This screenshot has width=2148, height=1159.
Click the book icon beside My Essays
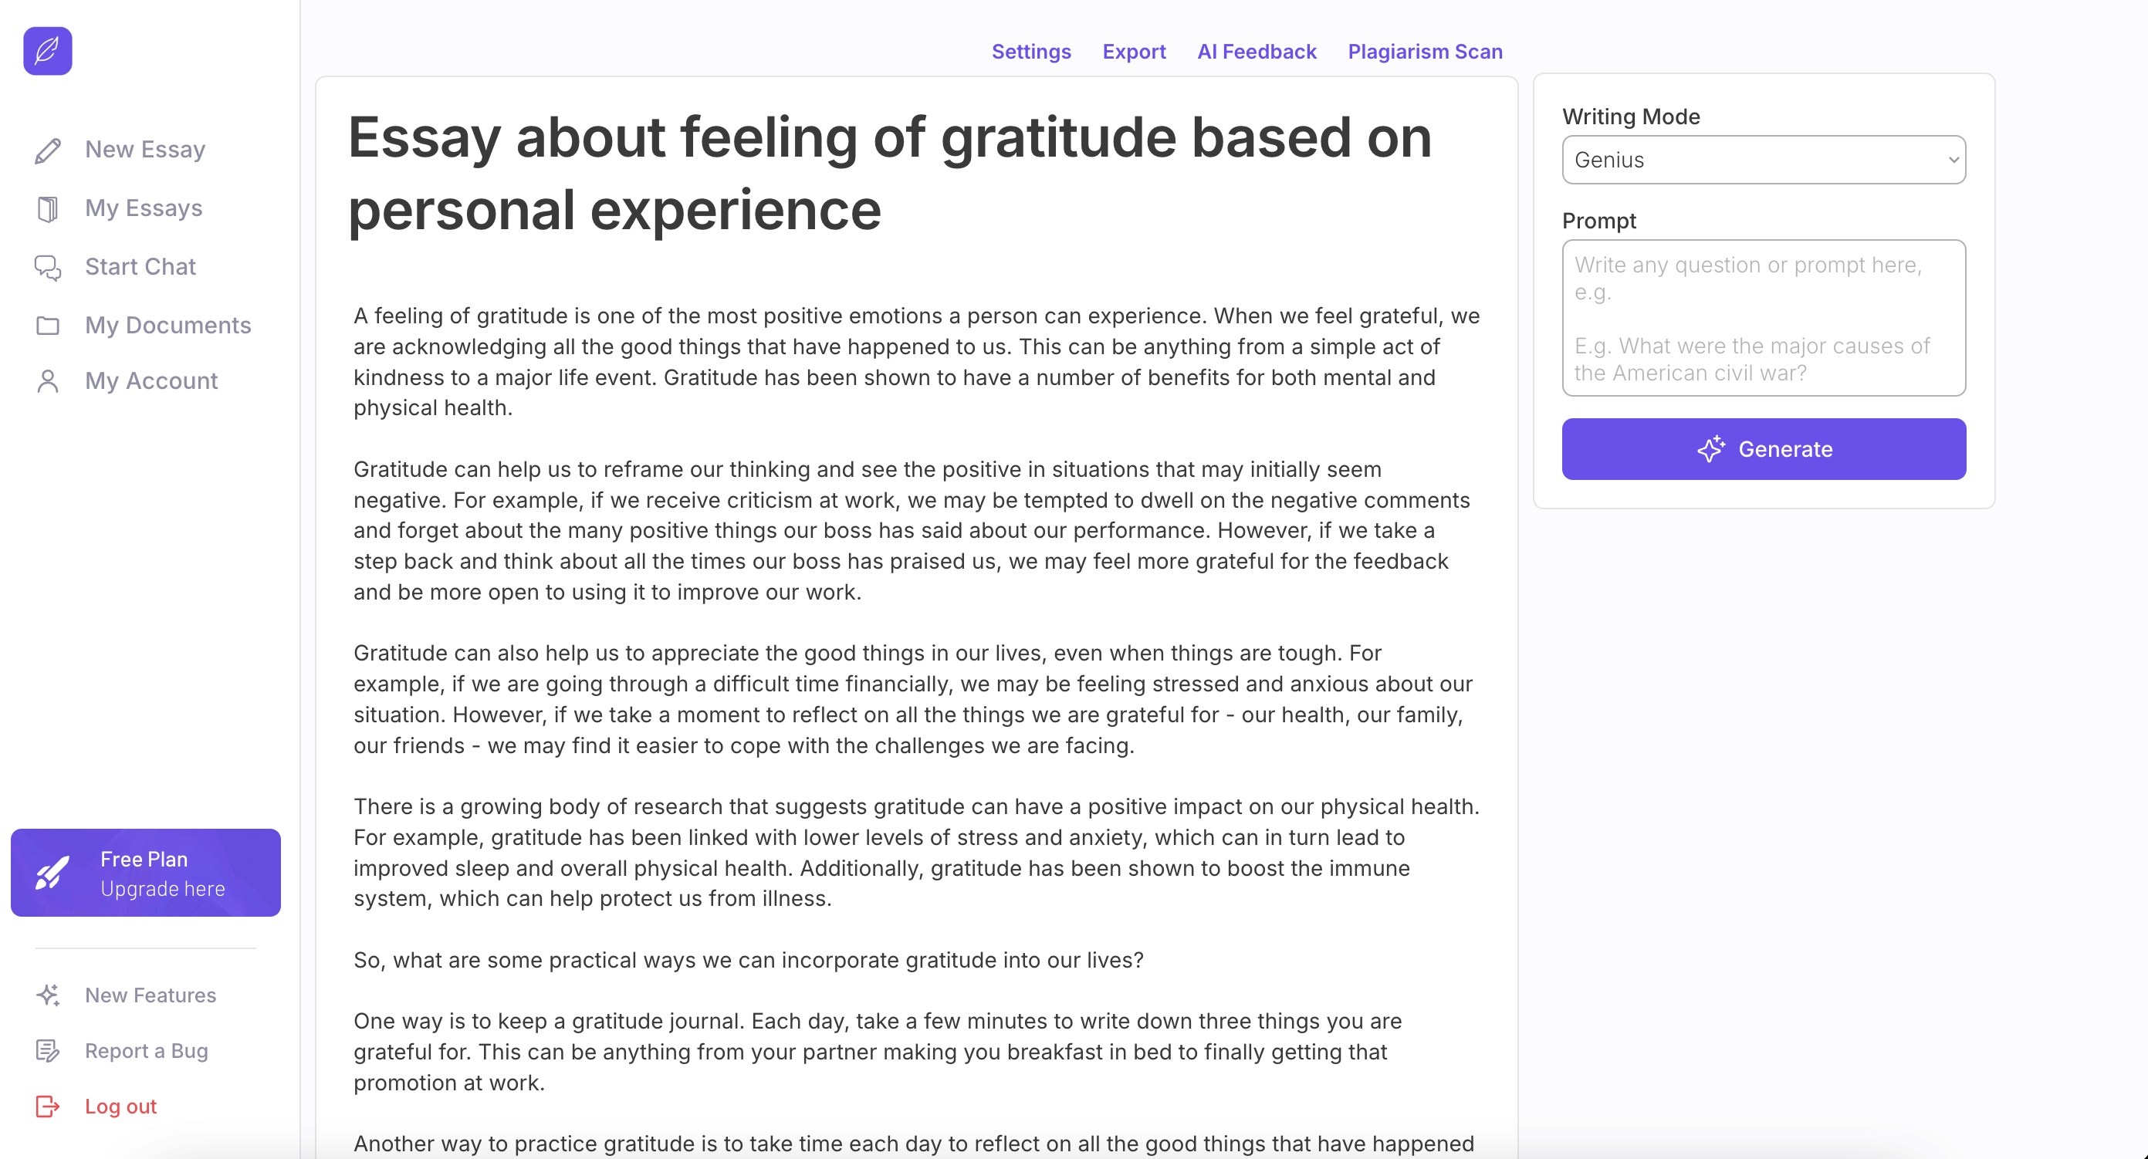(48, 208)
